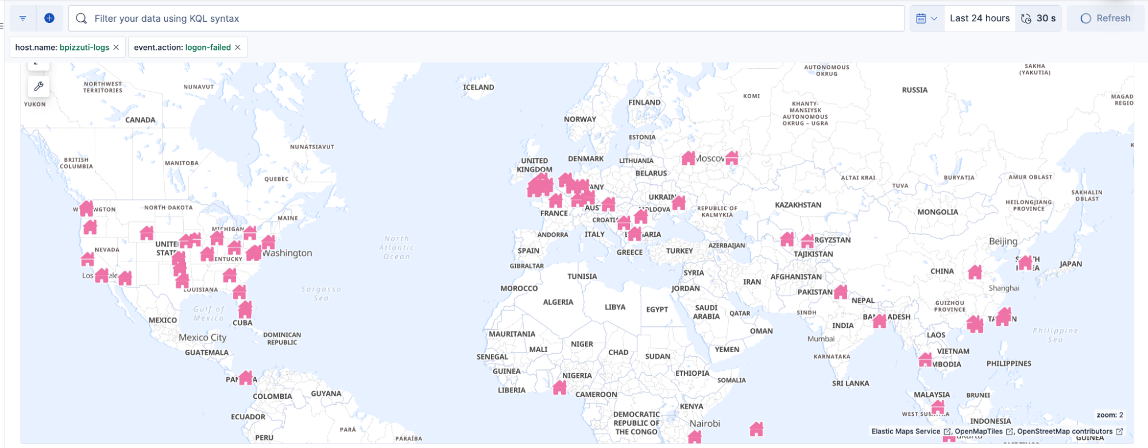This screenshot has width=1148, height=448.
Task: Click the house marker in Florida
Action: coord(239,291)
